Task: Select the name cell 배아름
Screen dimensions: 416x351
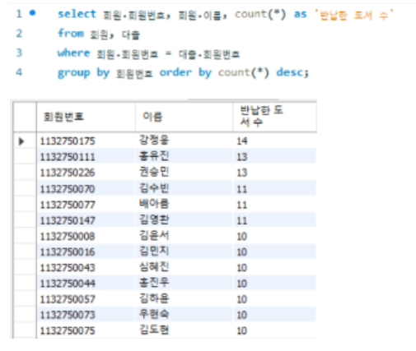Action: [x=184, y=205]
